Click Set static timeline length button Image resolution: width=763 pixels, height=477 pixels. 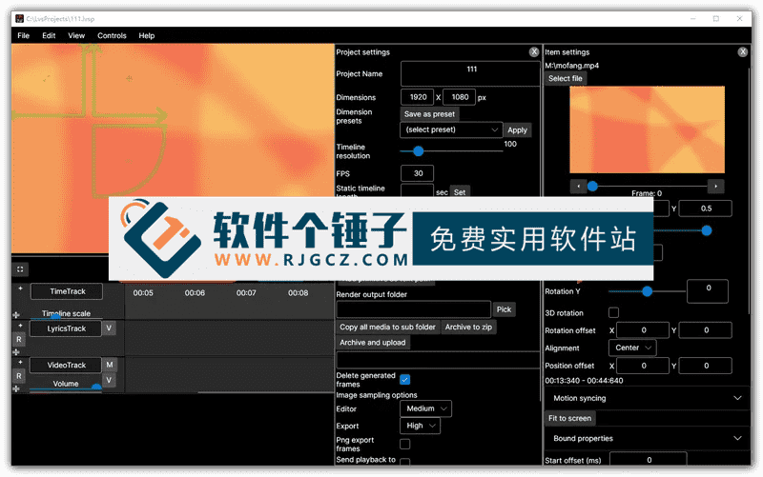[460, 192]
